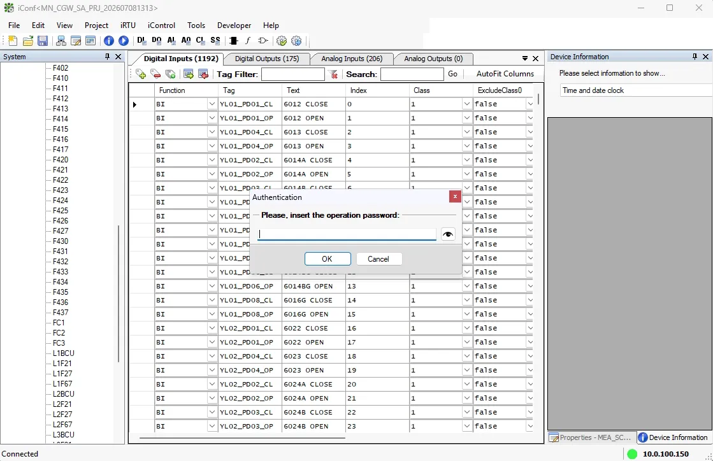Open the tab list dropdown arrow

[525, 59]
